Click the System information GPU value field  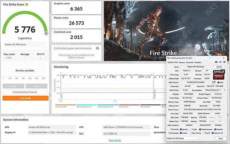click(x=52, y=127)
